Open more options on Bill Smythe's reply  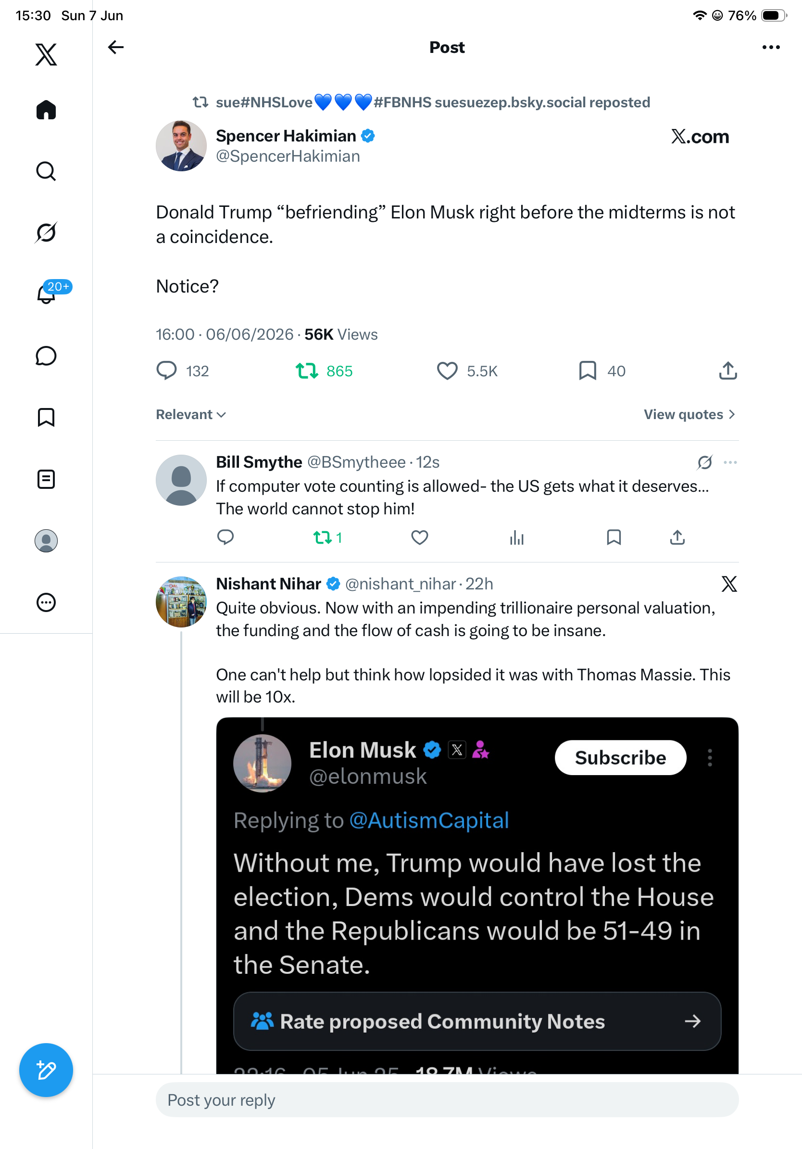pyautogui.click(x=730, y=462)
